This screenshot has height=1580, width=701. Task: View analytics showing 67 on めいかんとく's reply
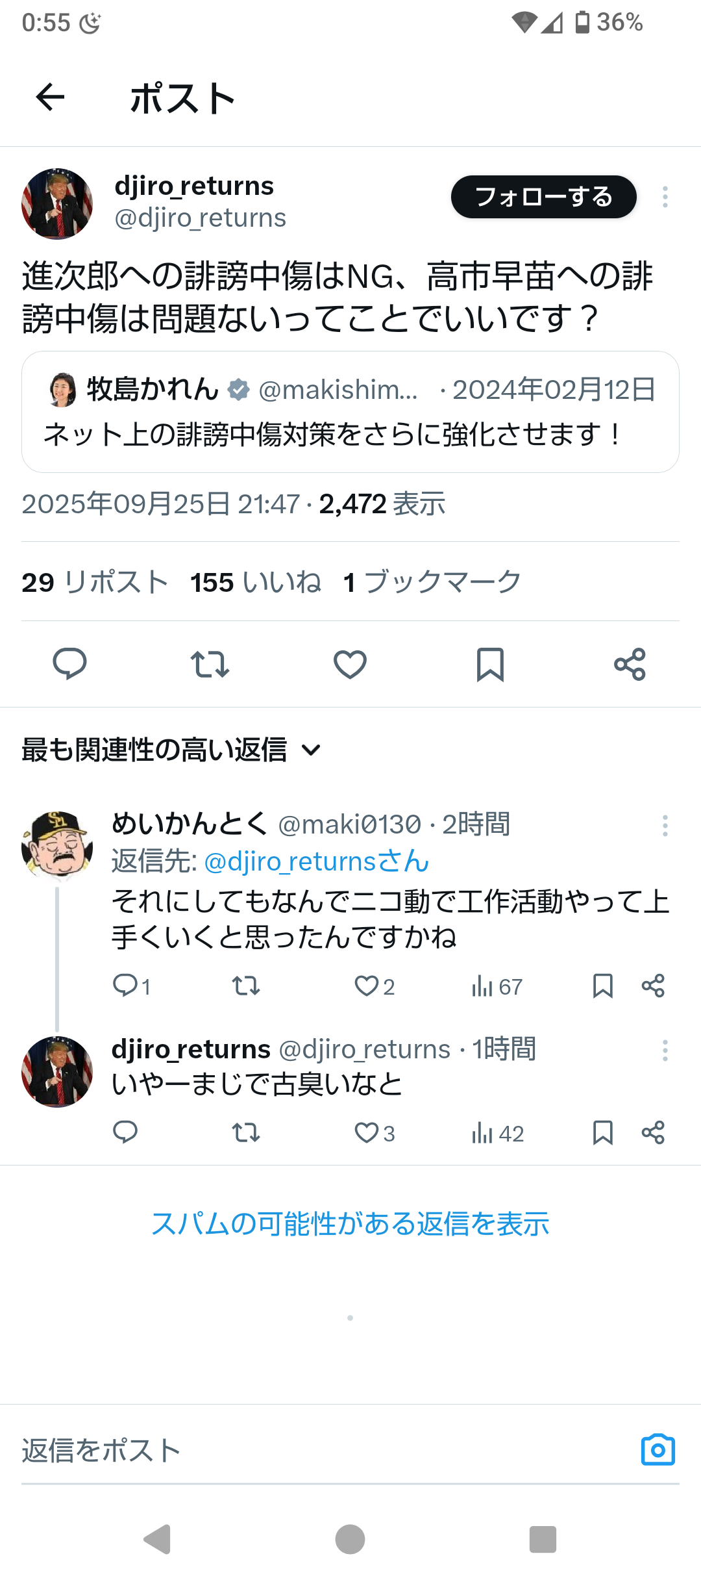(x=497, y=986)
